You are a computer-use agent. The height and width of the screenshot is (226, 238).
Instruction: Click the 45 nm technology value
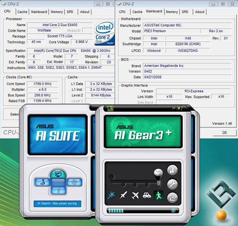36,42
